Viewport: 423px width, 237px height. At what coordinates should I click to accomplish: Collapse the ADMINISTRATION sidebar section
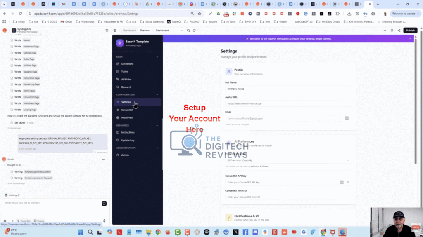tap(157, 148)
